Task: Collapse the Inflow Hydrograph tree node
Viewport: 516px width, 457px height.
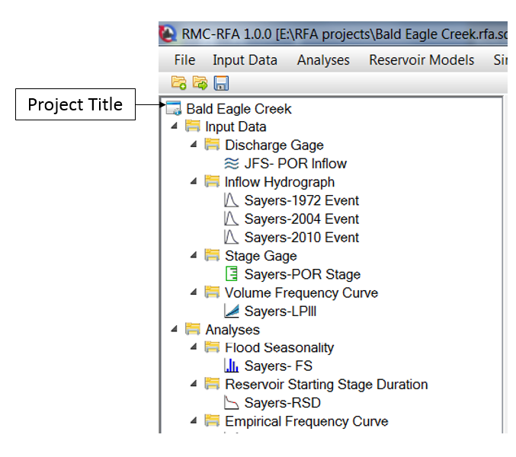Action: click(194, 181)
